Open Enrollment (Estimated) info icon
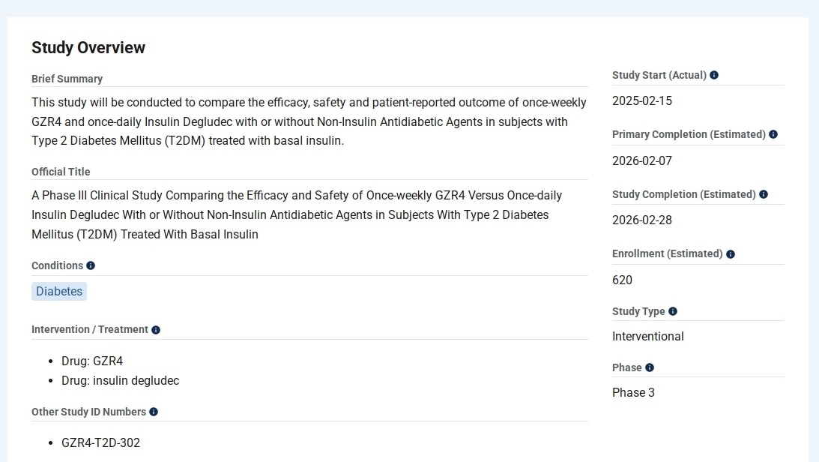819x462 pixels. point(731,254)
